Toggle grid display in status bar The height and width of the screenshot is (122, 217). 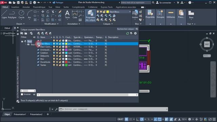point(126,119)
